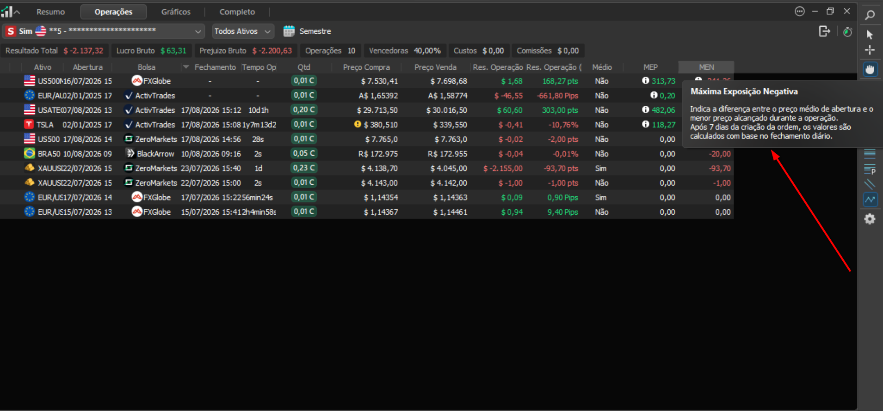The width and height of the screenshot is (883, 411).
Task: Click Resultado Total $ -2.137,32 summary
Action: point(55,51)
